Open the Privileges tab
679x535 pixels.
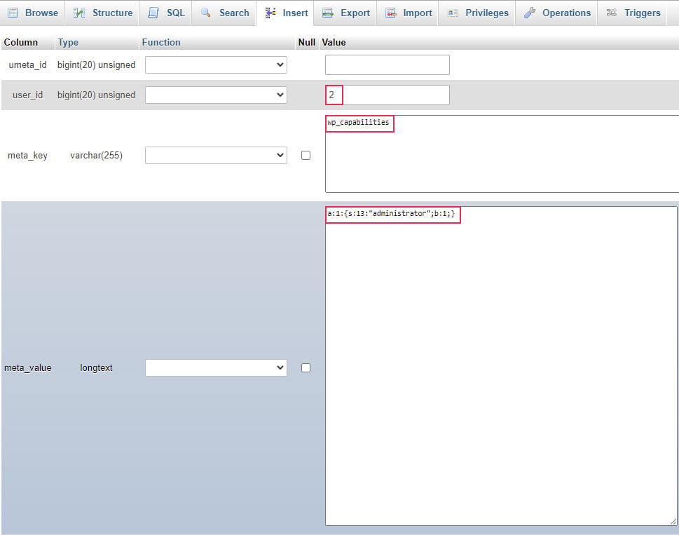[476, 13]
